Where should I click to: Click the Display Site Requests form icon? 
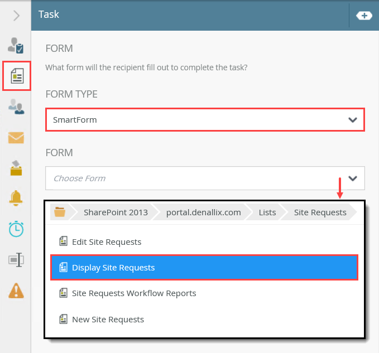63,267
